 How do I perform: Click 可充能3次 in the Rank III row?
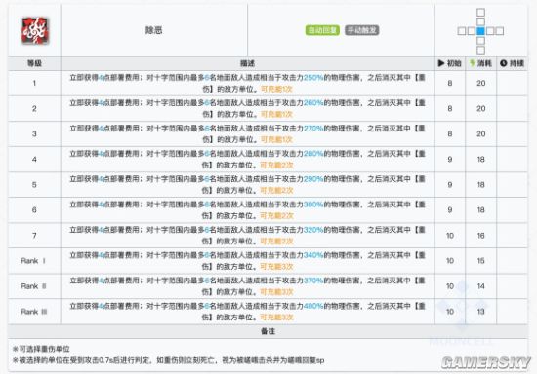[x=276, y=318]
